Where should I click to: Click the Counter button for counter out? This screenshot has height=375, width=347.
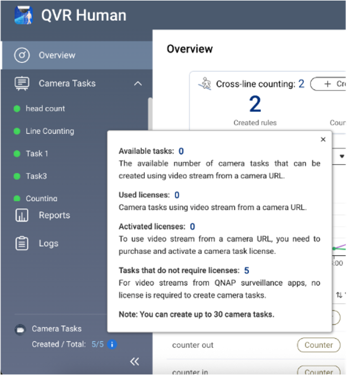coord(319,345)
